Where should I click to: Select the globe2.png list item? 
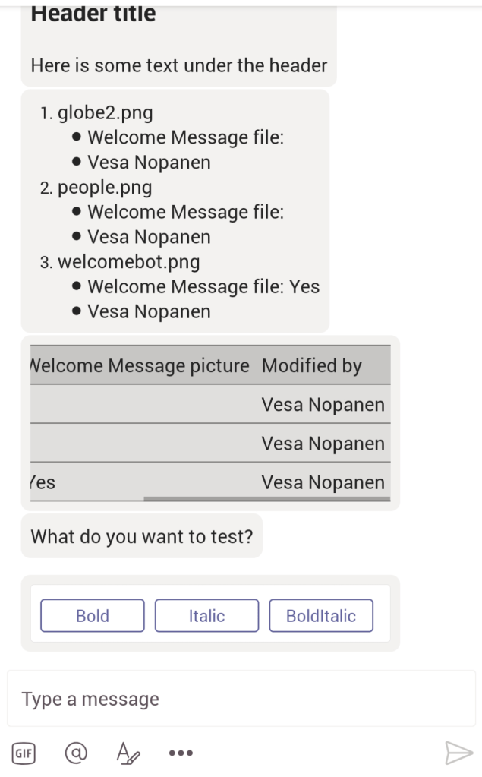[105, 114]
